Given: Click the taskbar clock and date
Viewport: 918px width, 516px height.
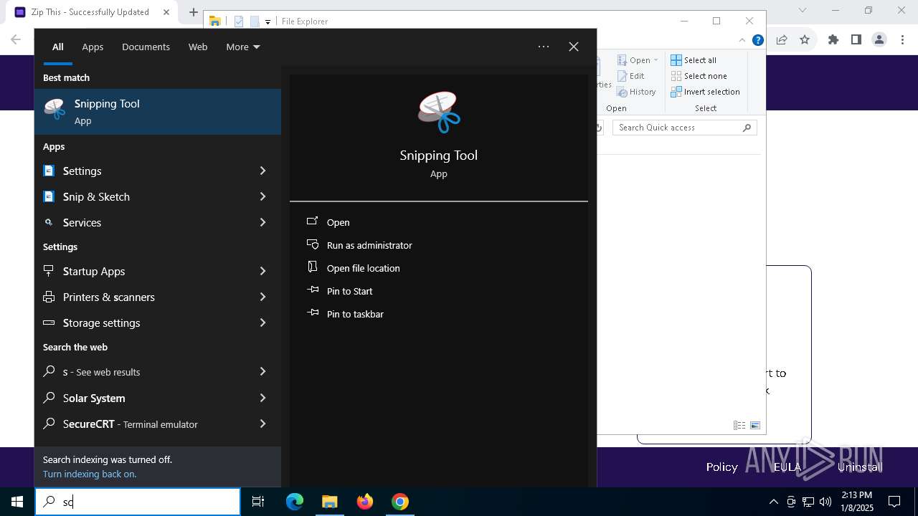Looking at the screenshot, I should (857, 502).
